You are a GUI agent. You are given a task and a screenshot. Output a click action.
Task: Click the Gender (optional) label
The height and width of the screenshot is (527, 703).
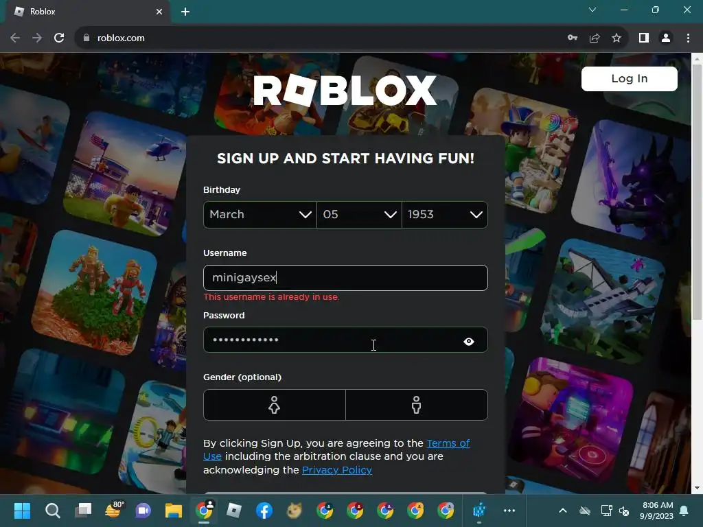pyautogui.click(x=242, y=377)
